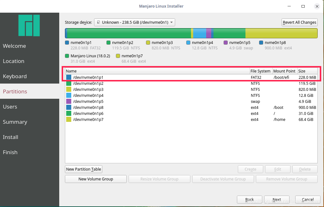Sort by the Size column header
The width and height of the screenshot is (324, 207).
tap(308, 71)
